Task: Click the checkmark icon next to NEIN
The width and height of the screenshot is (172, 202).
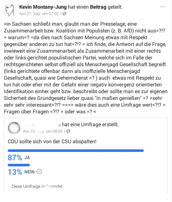Action: click(39, 171)
